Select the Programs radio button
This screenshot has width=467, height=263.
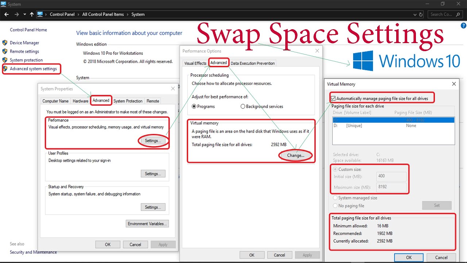point(194,107)
